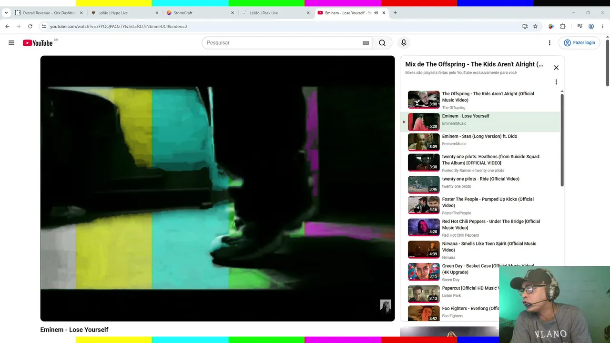Close the Overall Revenue tab
The width and height of the screenshot is (610, 343).
[x=81, y=13]
